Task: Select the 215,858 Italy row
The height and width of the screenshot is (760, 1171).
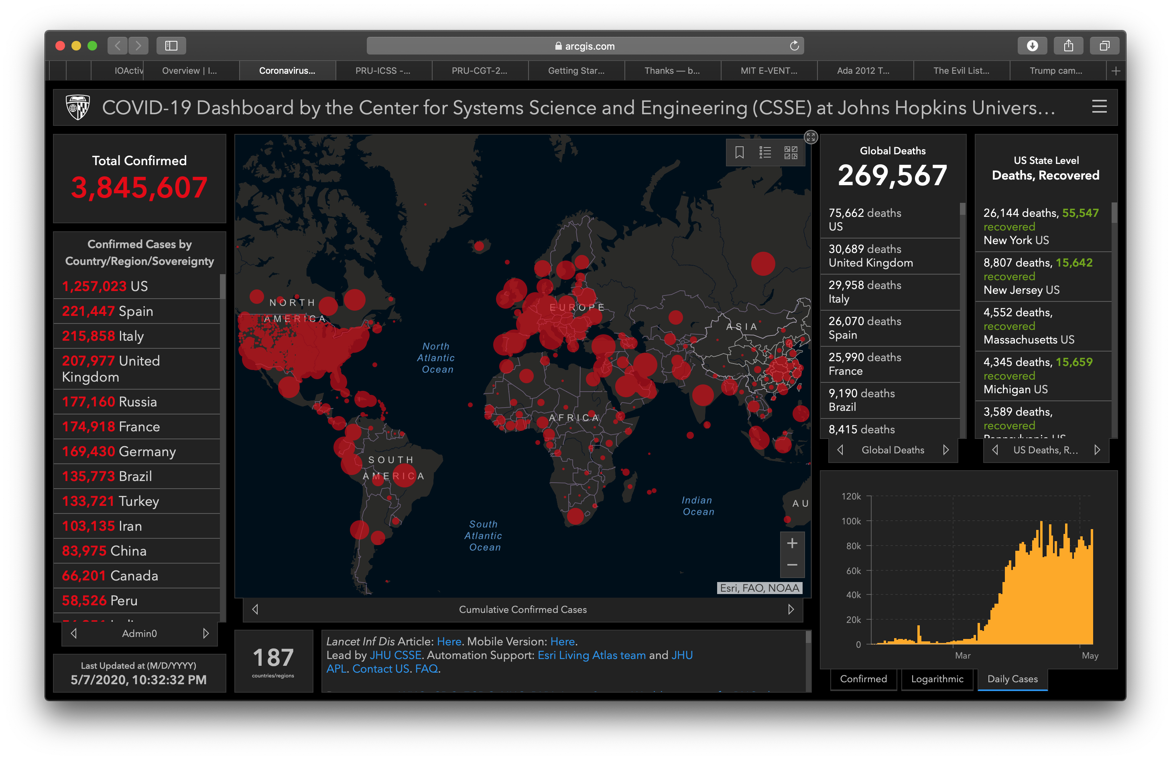Action: (136, 336)
